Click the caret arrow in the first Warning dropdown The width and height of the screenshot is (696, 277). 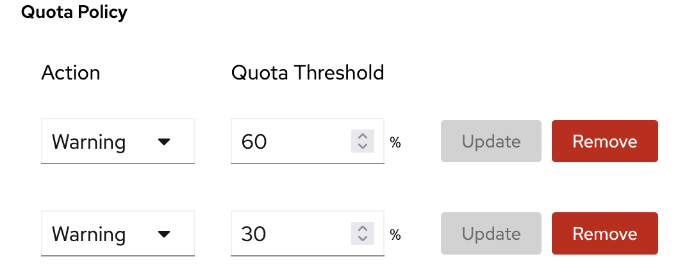coord(164,142)
